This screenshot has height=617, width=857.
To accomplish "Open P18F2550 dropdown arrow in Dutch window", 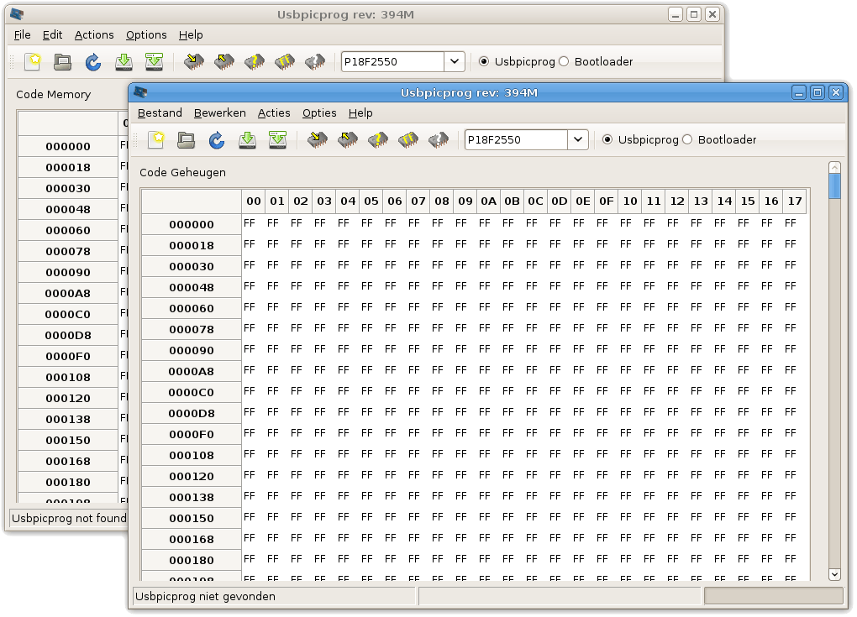I will tap(578, 140).
